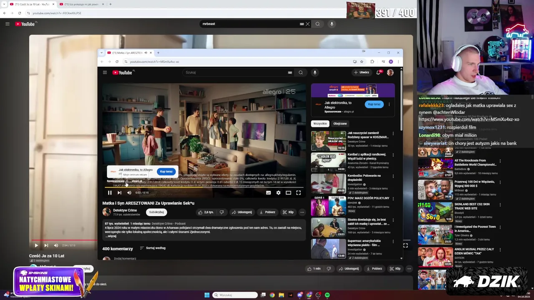This screenshot has width=534, height=300.
Task: Clear mrbeast search text with X
Action: (307, 24)
